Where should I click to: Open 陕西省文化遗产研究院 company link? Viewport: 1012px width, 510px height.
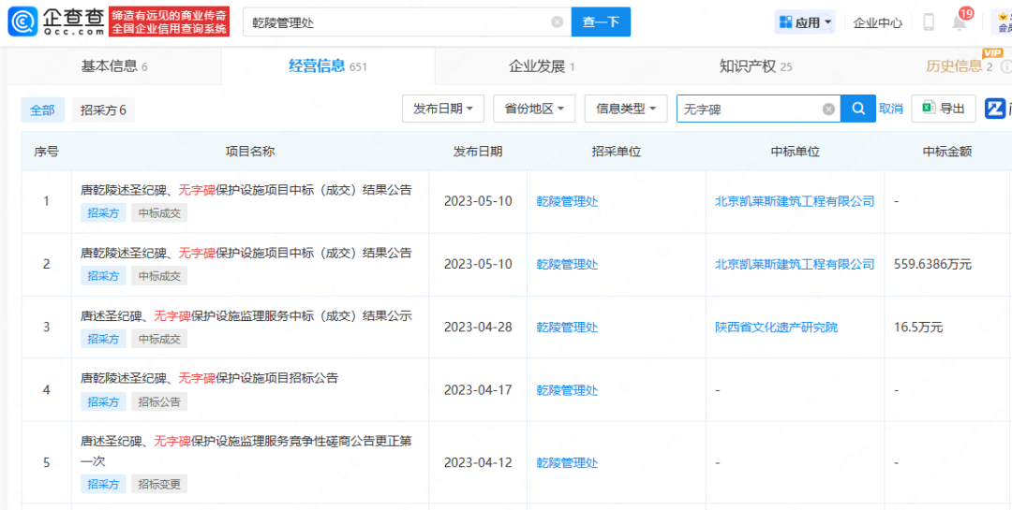coord(776,328)
